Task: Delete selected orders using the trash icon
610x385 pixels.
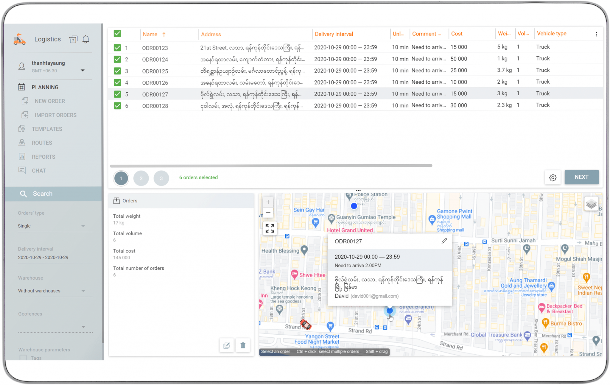Action: [x=243, y=345]
